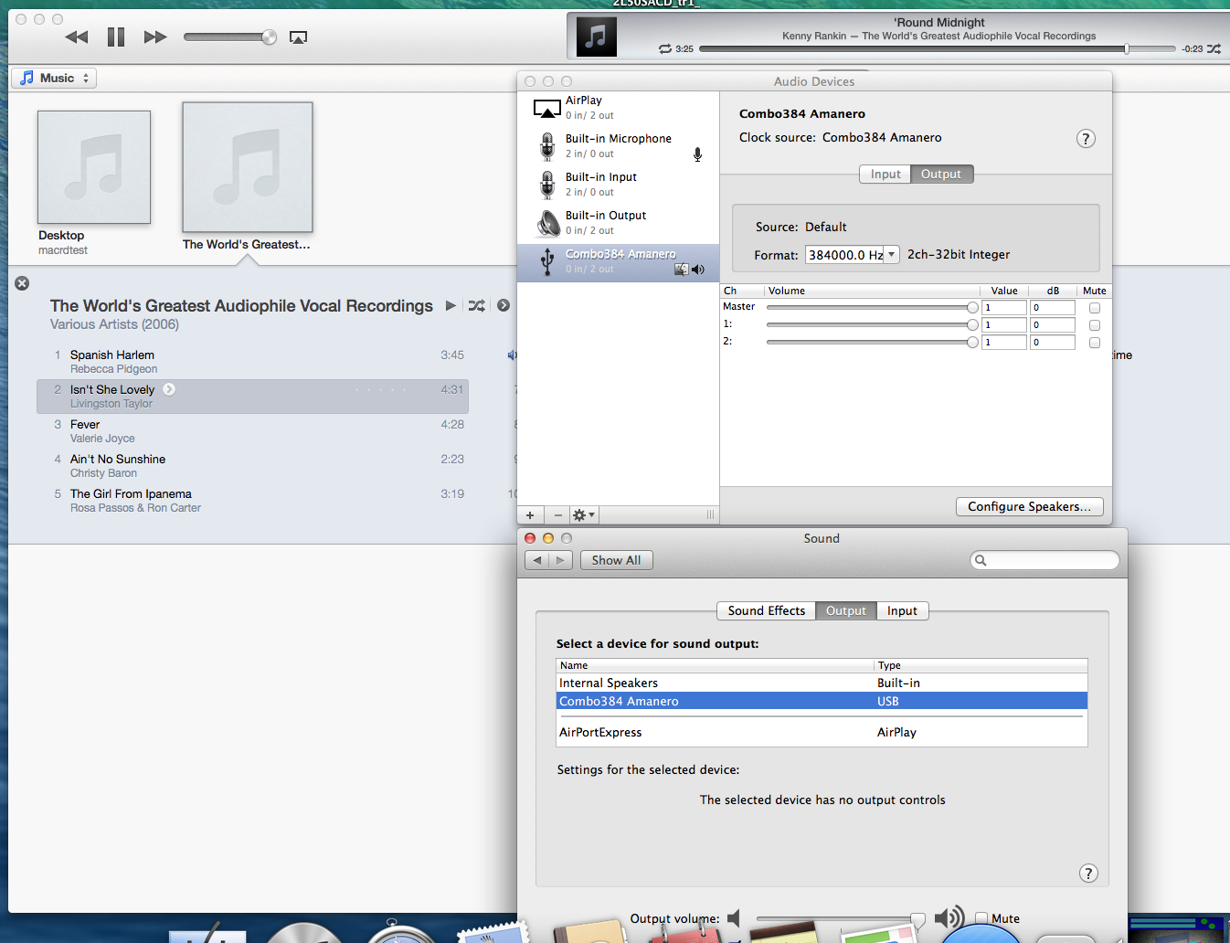The height and width of the screenshot is (943, 1230).
Task: Switch to Input tab in Audio Devices
Action: tap(885, 175)
